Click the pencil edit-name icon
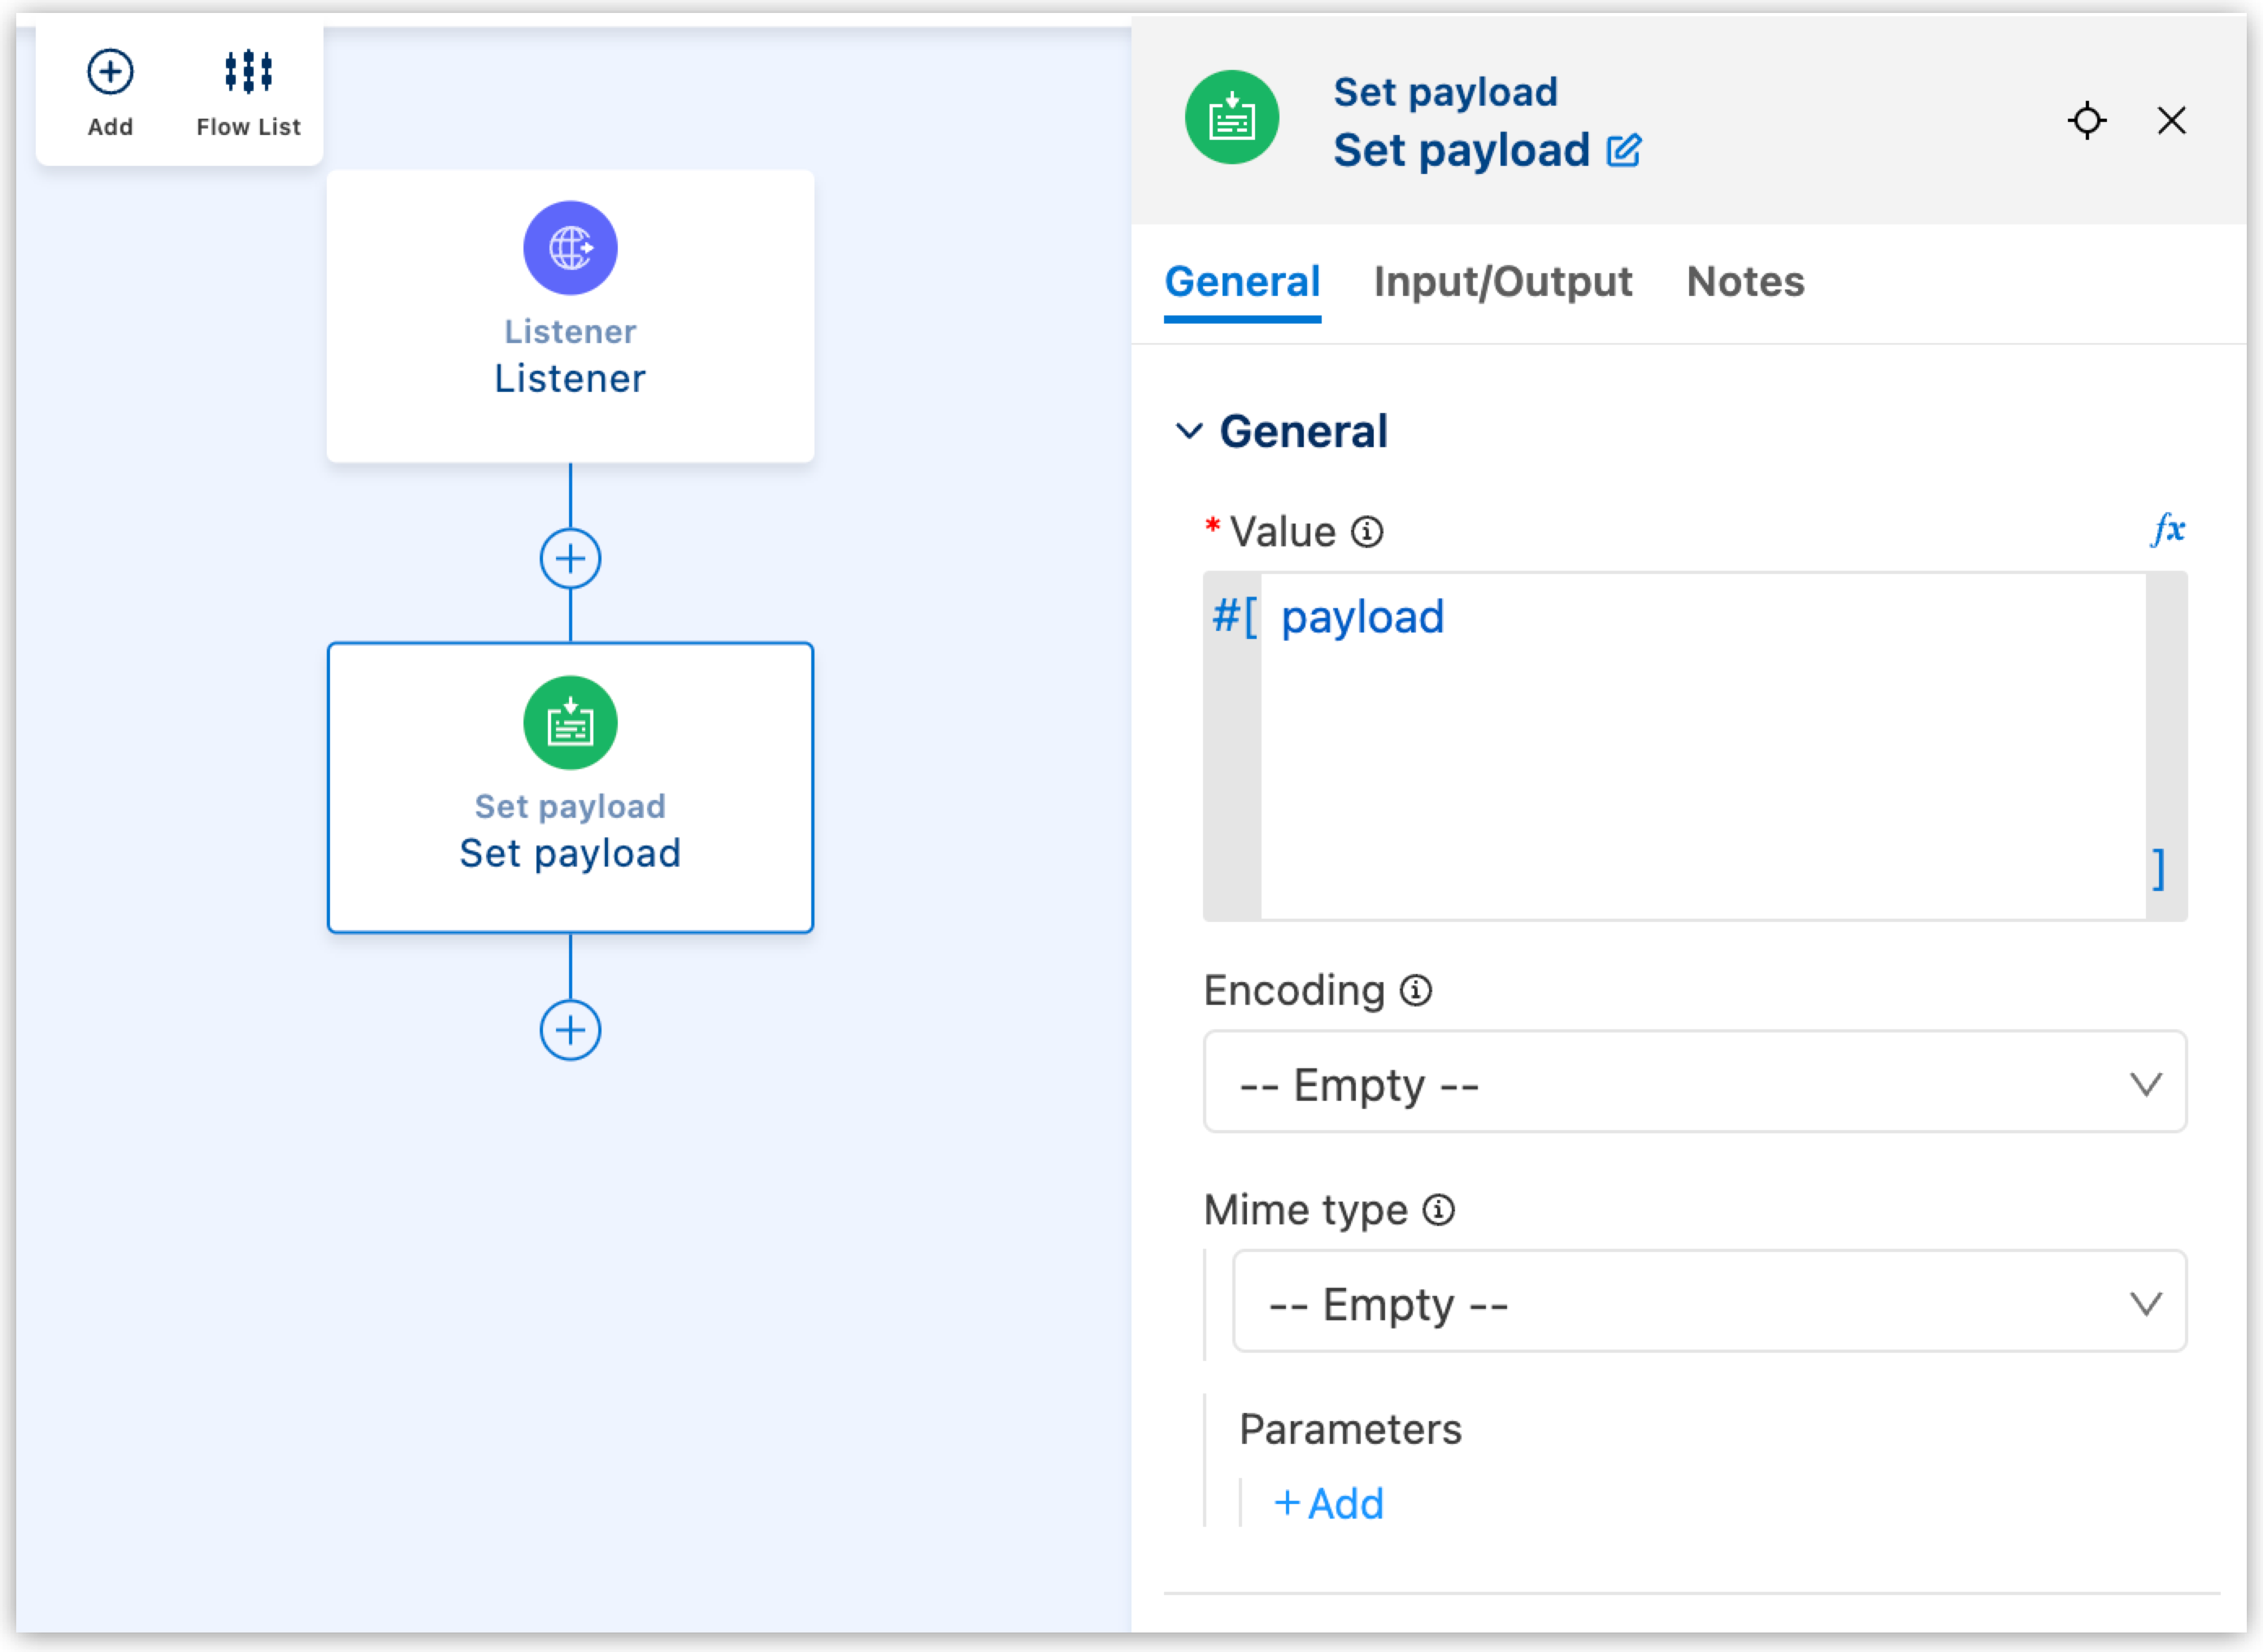The image size is (2263, 1652). pos(1623,151)
